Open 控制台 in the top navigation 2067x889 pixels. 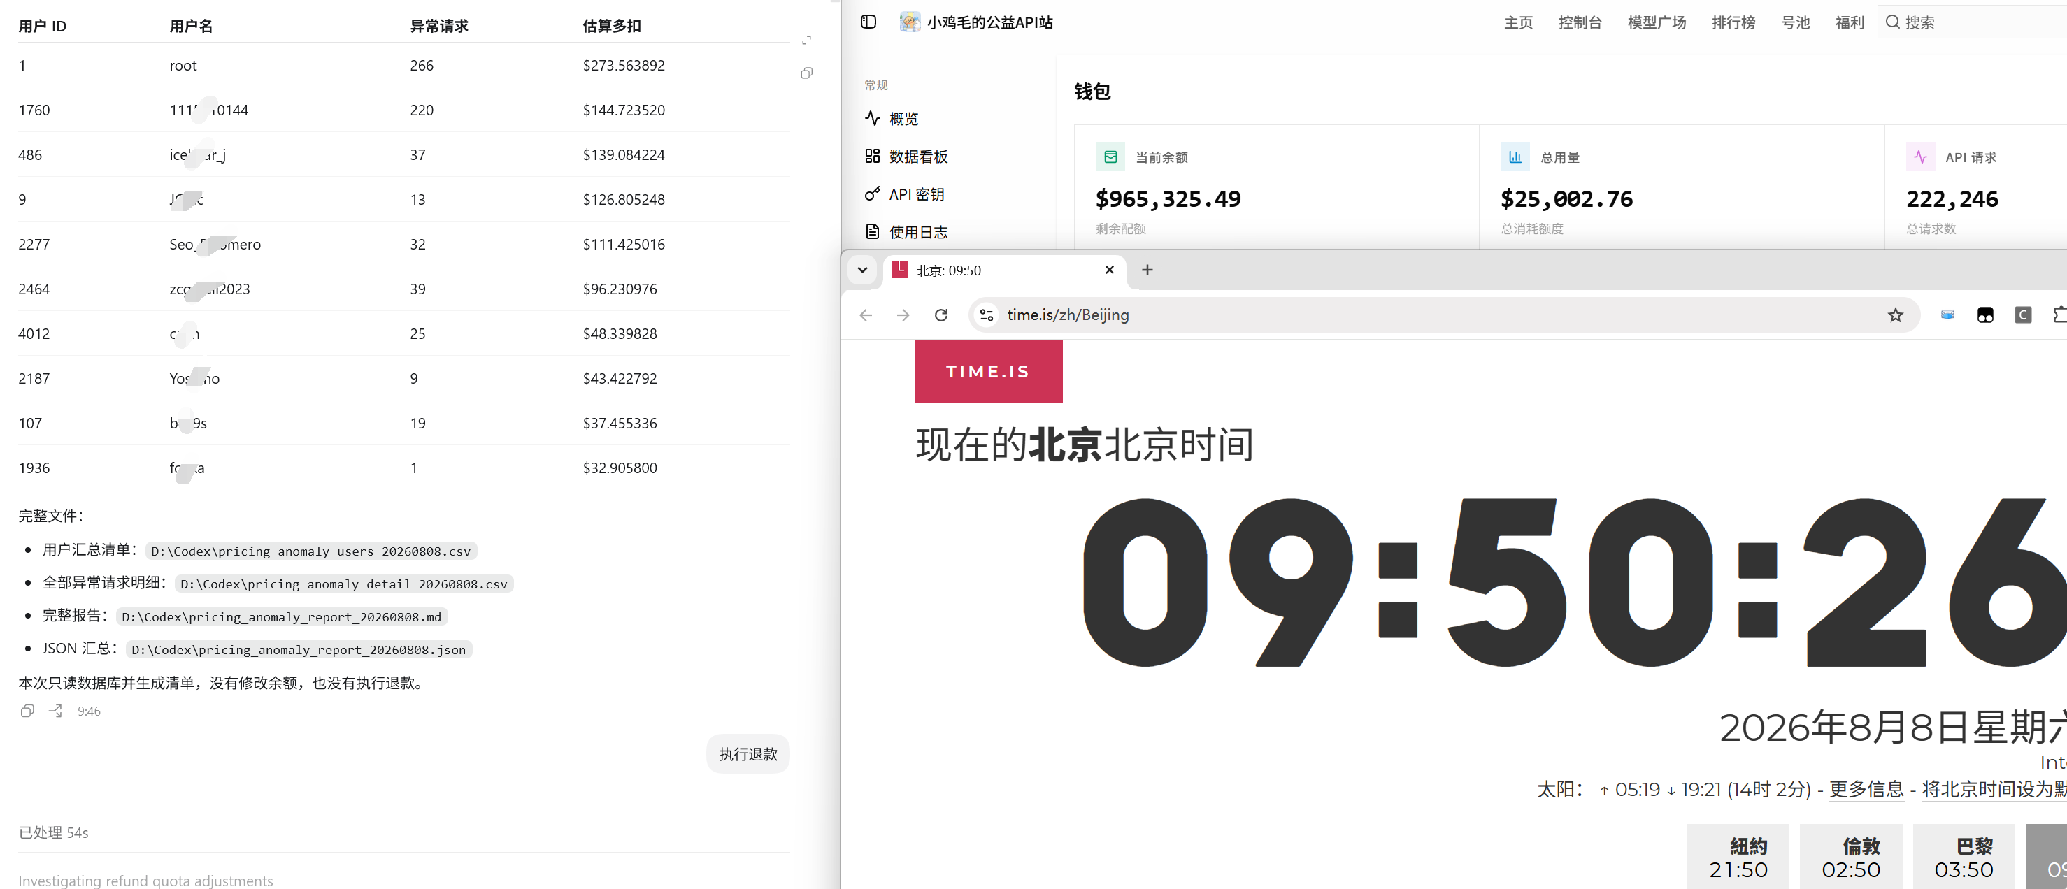[x=1580, y=22]
